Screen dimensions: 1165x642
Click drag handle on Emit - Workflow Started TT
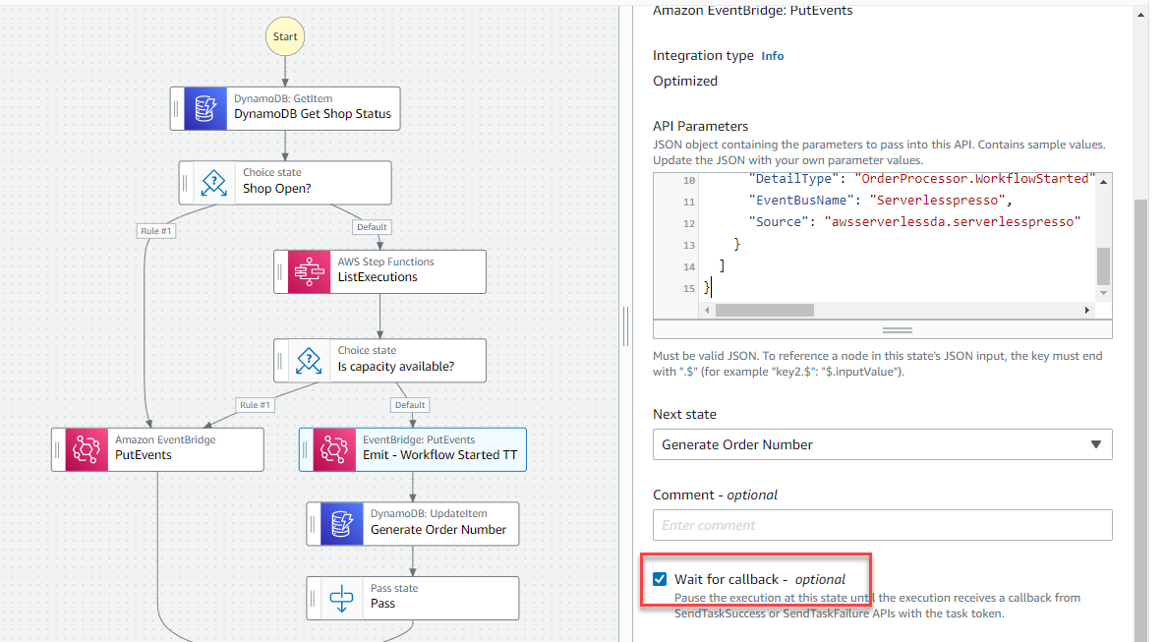click(306, 449)
